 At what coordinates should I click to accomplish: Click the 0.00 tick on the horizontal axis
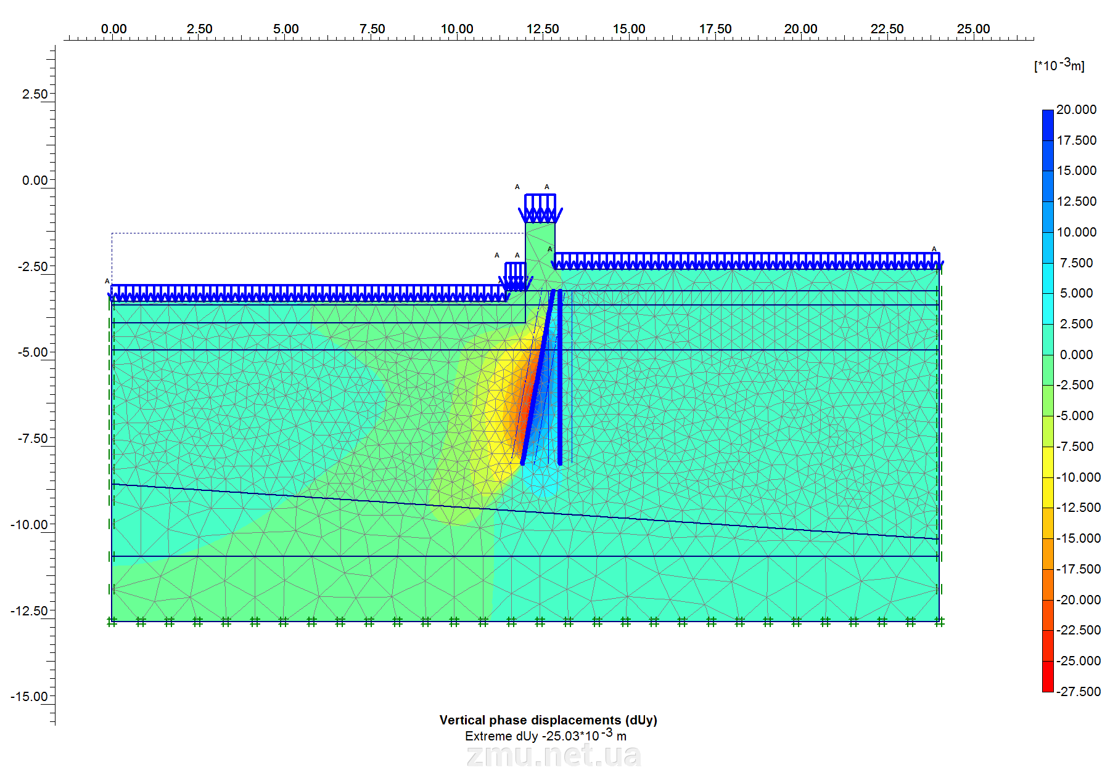point(113,29)
